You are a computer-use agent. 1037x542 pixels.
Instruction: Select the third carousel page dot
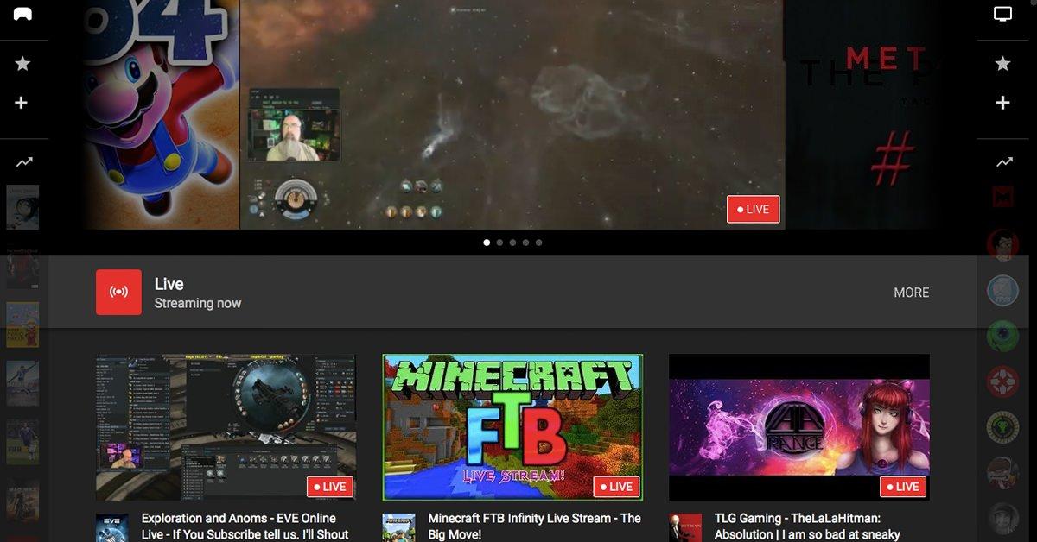pyautogui.click(x=512, y=243)
